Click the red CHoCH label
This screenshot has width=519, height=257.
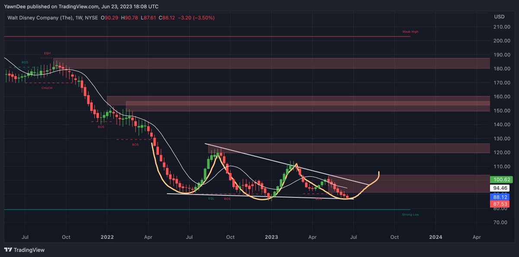click(x=47, y=88)
